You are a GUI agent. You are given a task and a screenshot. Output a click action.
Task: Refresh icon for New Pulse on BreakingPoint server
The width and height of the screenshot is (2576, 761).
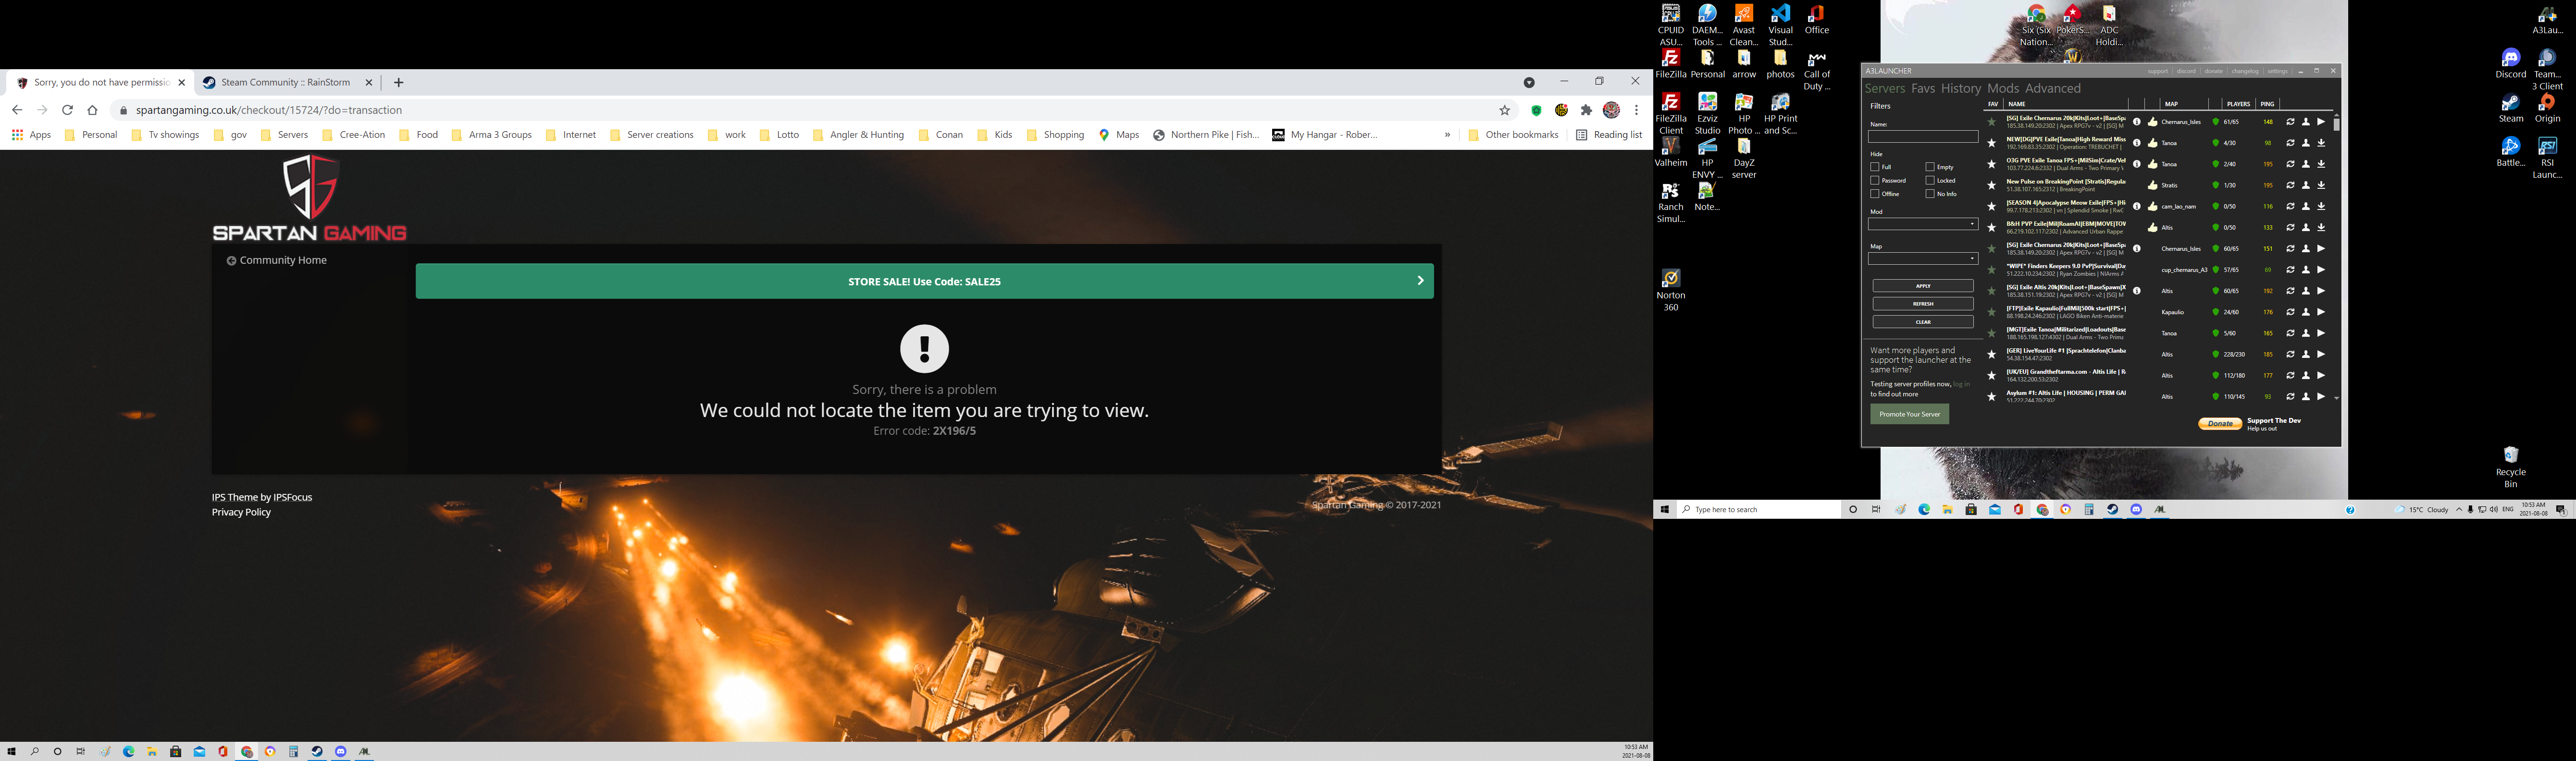point(2290,185)
